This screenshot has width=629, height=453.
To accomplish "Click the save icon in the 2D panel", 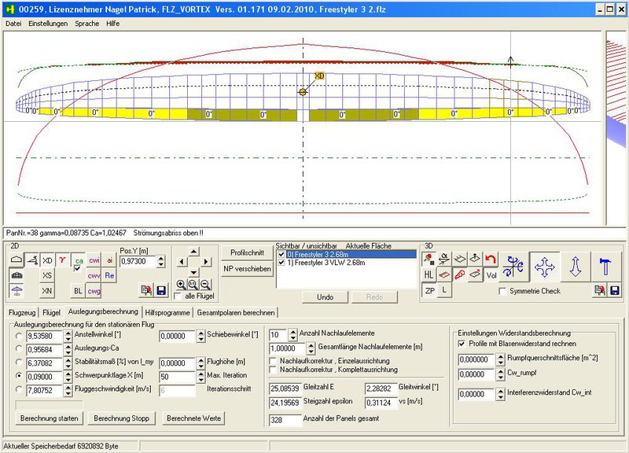I will [x=161, y=291].
